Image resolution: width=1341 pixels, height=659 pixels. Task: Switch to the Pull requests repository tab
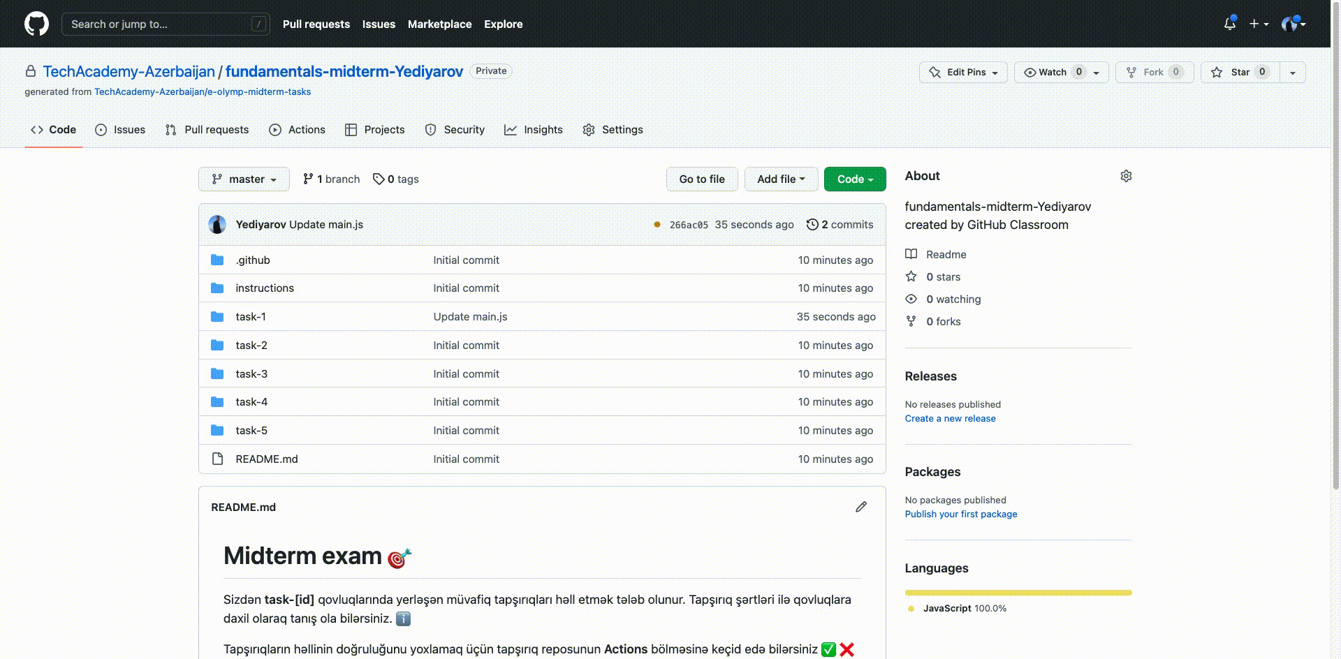tap(207, 130)
